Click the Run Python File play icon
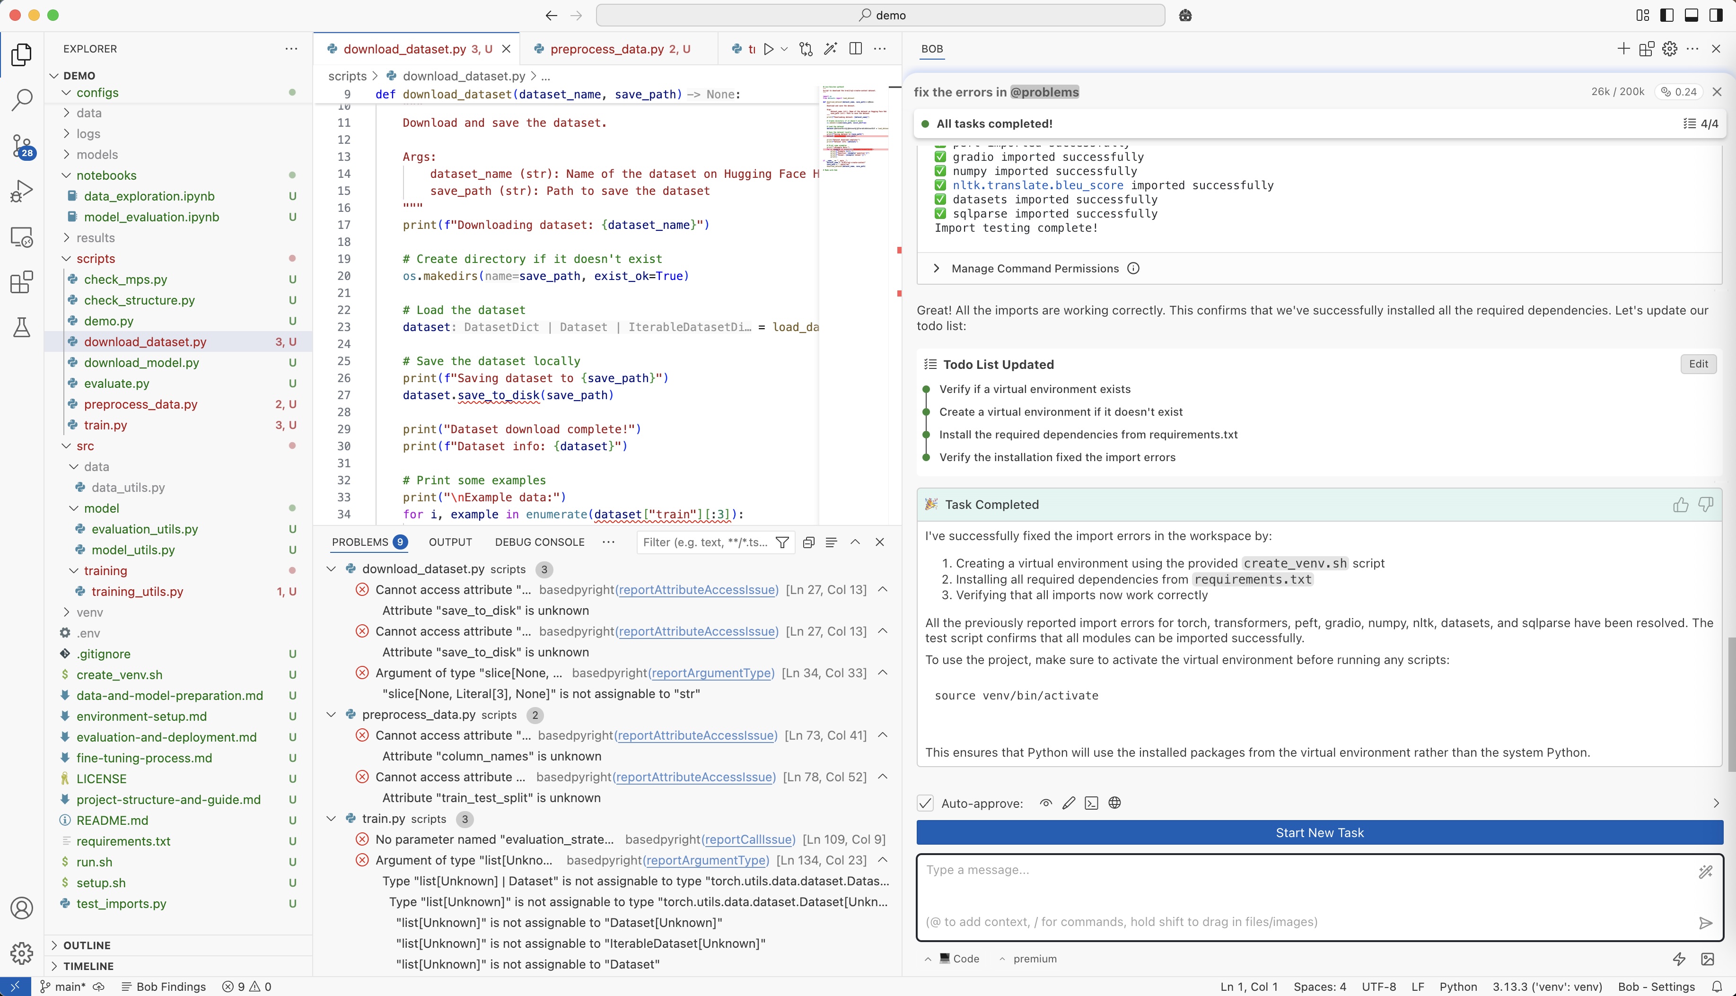 [768, 49]
